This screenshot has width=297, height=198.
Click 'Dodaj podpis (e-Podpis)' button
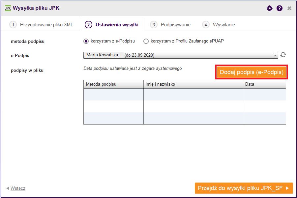click(x=252, y=72)
